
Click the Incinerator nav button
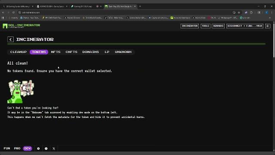(x=189, y=26)
